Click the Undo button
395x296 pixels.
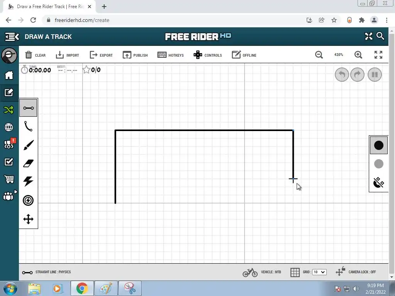342,74
